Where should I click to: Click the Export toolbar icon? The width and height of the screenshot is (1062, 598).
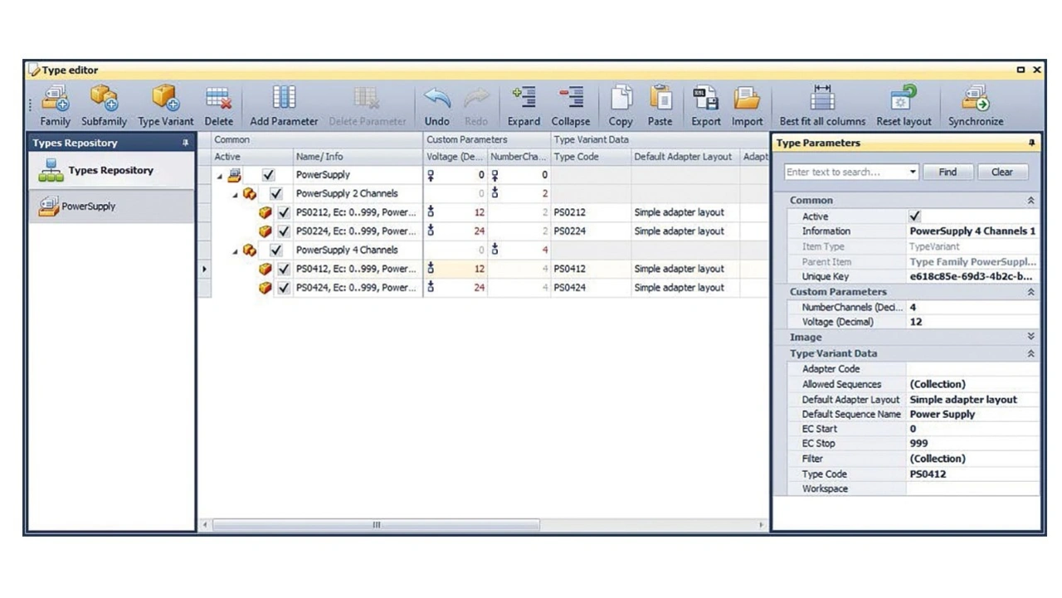tap(706, 100)
